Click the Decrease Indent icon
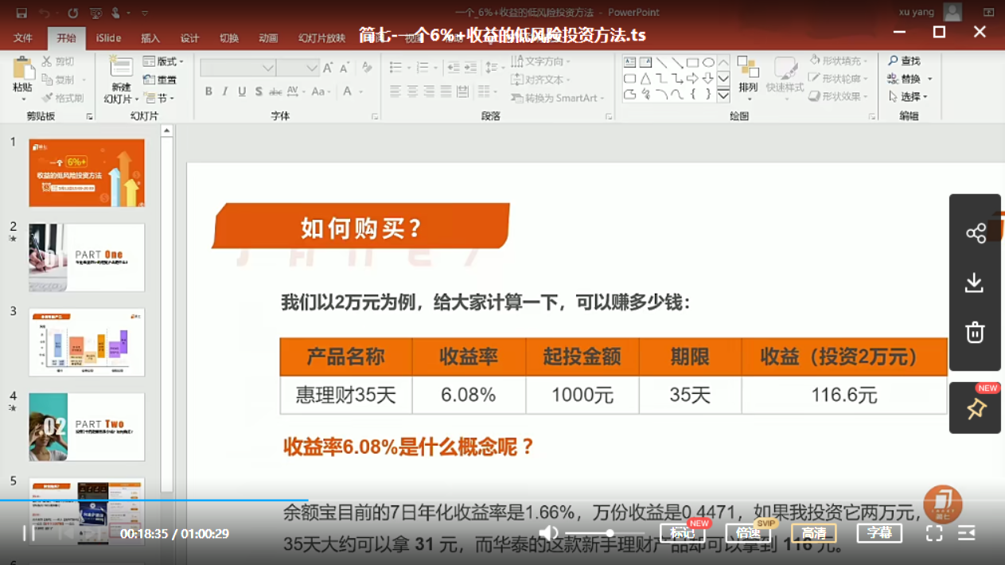The width and height of the screenshot is (1005, 565). 454,68
